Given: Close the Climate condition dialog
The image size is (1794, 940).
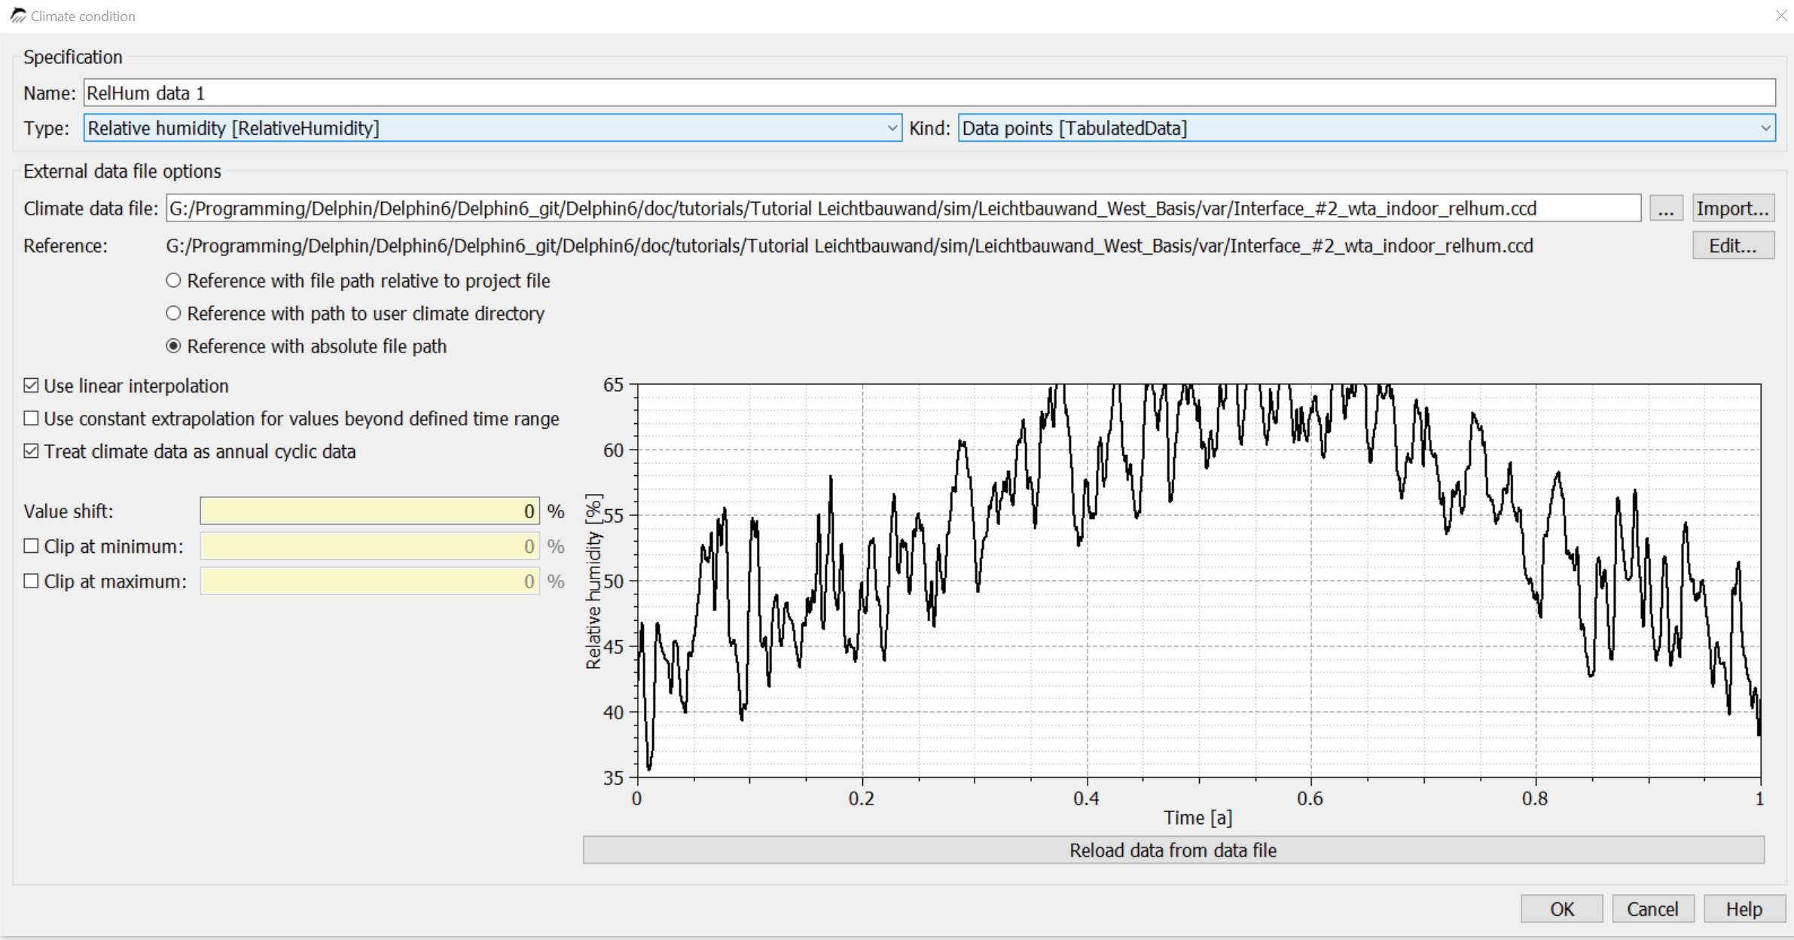Looking at the screenshot, I should point(1781,16).
